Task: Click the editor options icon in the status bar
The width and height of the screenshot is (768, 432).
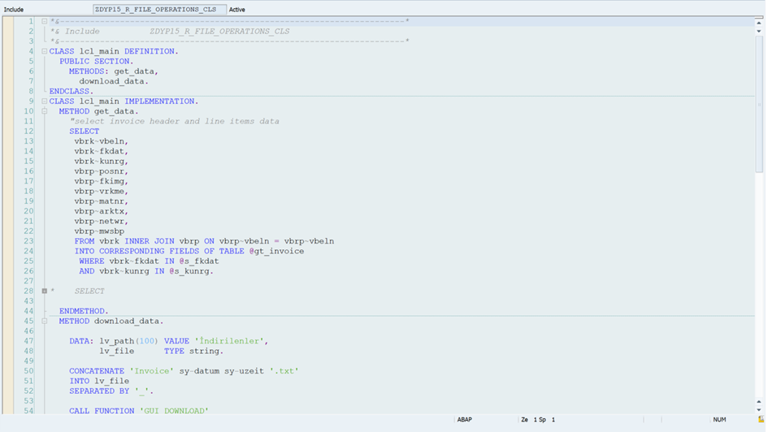Action: (x=761, y=420)
